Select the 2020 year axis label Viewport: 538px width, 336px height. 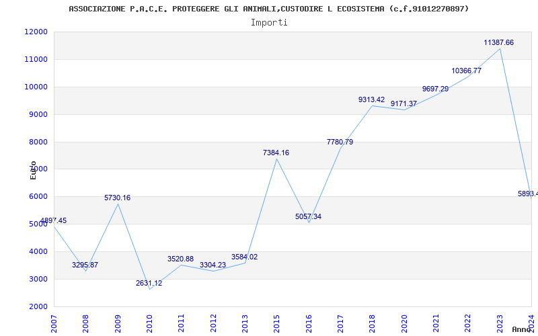tap(404, 324)
